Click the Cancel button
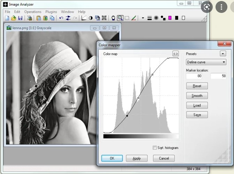 point(164,158)
